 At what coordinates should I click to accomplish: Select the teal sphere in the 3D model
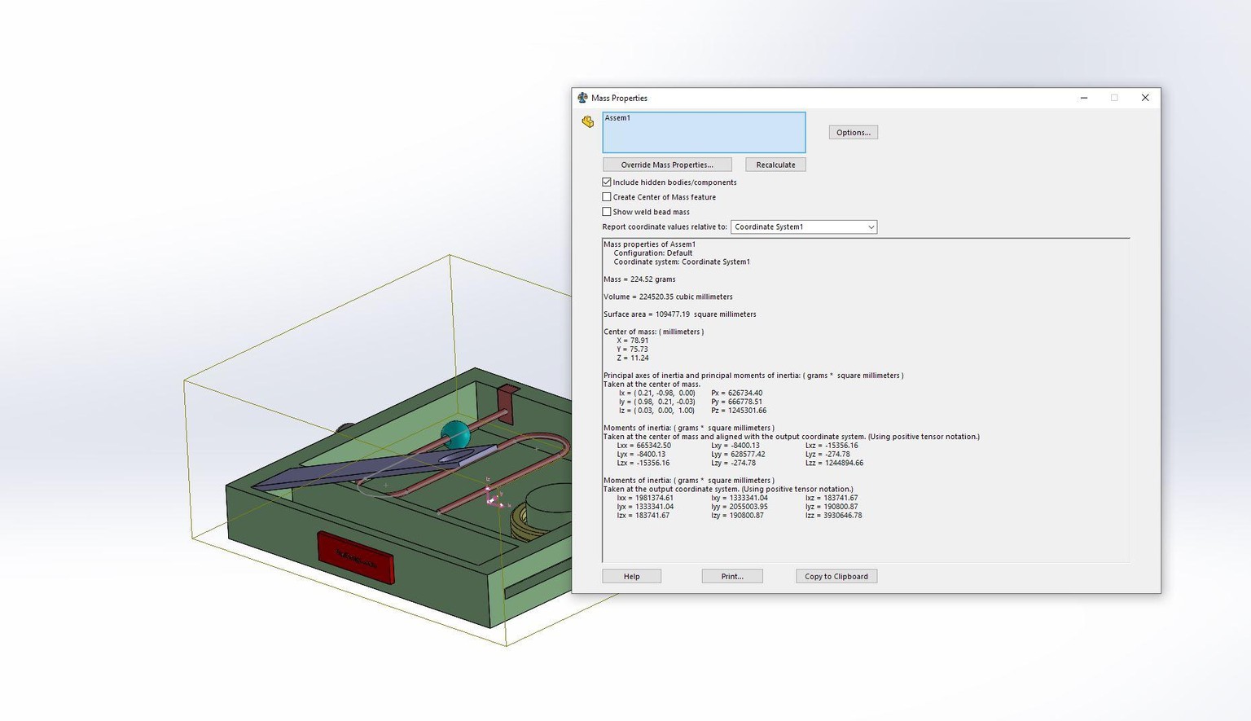coord(454,436)
